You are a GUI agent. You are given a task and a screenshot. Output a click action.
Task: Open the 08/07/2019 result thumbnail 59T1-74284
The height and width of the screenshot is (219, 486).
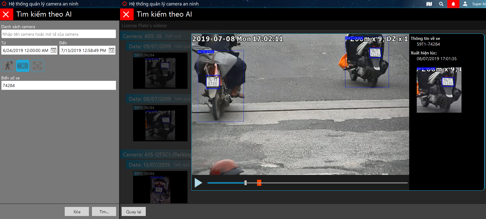[x=160, y=123]
